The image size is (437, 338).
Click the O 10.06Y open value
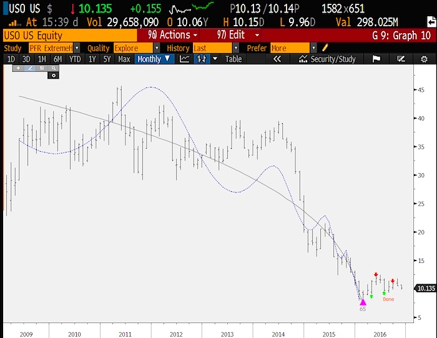point(187,22)
